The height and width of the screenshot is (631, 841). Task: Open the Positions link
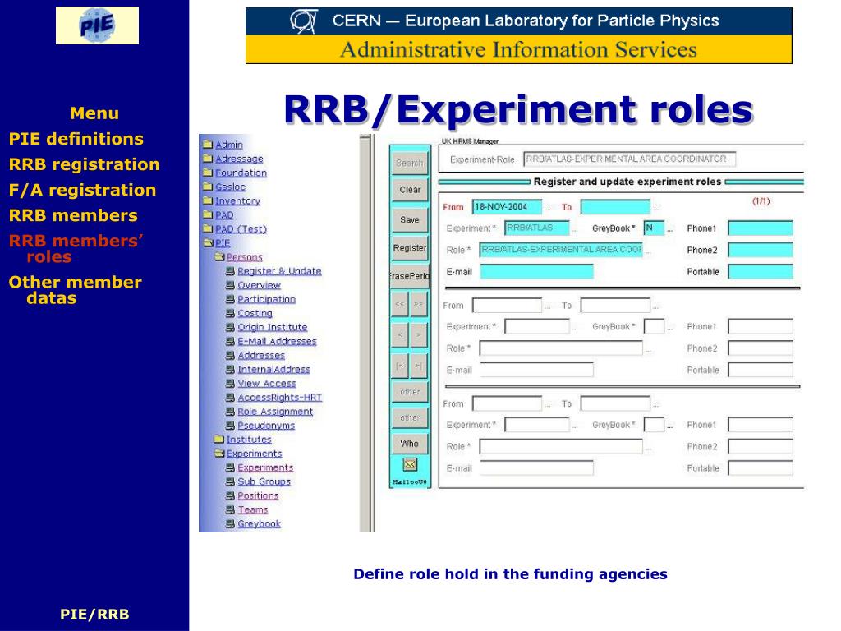(x=258, y=495)
